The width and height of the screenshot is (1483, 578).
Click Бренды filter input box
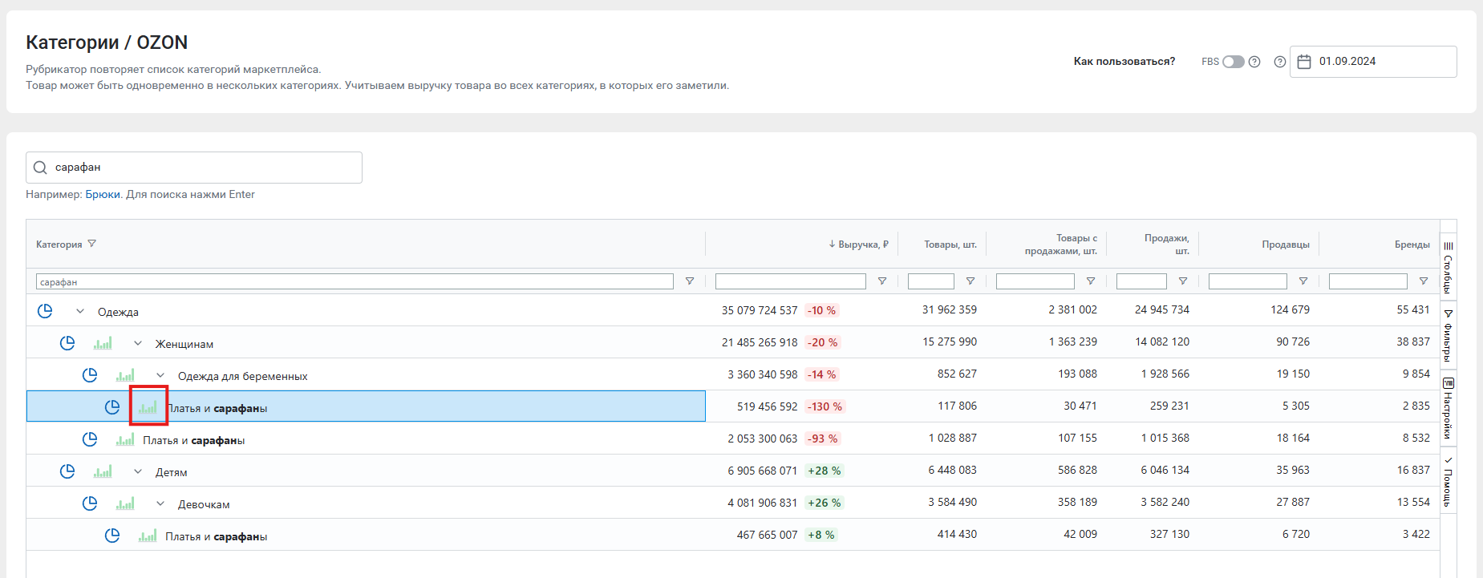(1368, 281)
